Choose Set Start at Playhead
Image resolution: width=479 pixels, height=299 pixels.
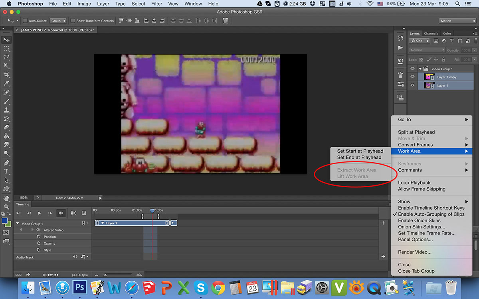tap(360, 151)
